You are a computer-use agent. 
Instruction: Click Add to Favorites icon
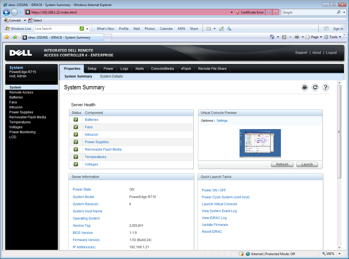point(15,37)
